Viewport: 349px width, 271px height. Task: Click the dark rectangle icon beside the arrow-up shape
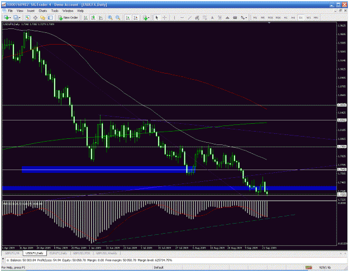click(x=235, y=17)
